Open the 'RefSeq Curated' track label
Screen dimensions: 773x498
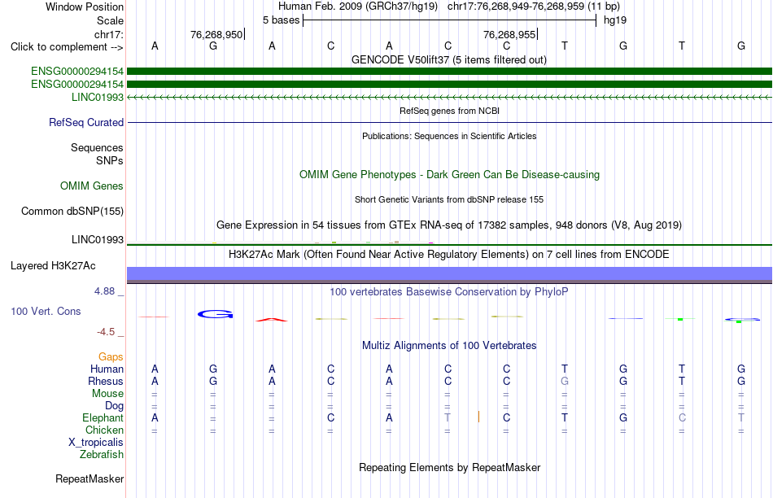click(86, 122)
